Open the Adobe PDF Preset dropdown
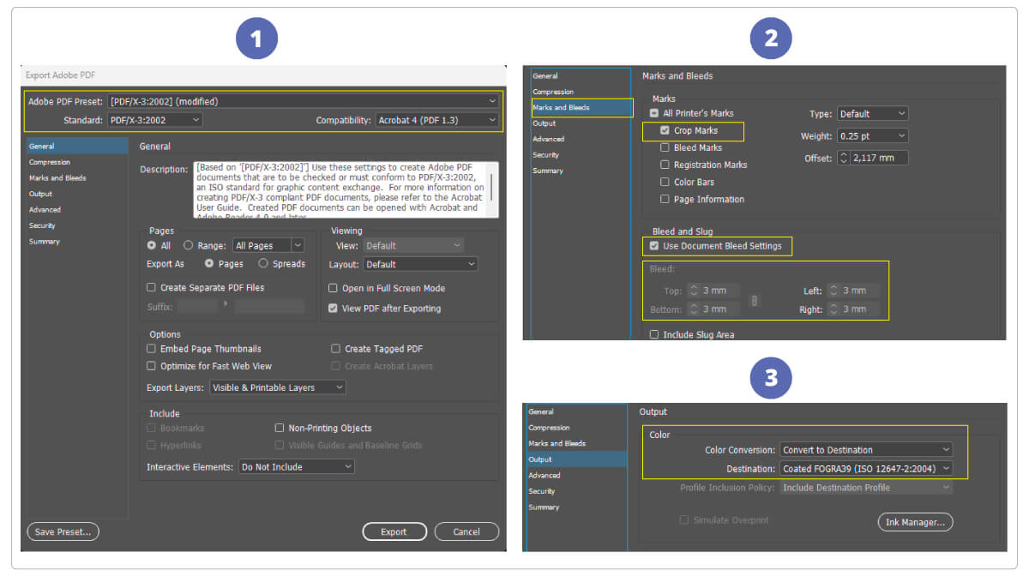 point(302,101)
